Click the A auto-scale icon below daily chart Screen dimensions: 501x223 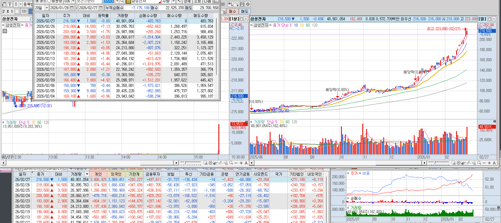[494, 163]
